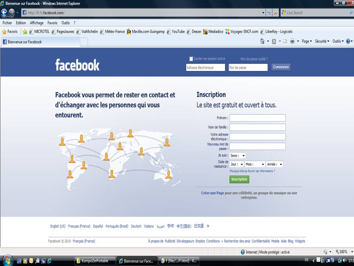
Task: Click the browser Forward arrow button
Action: tap(11, 13)
